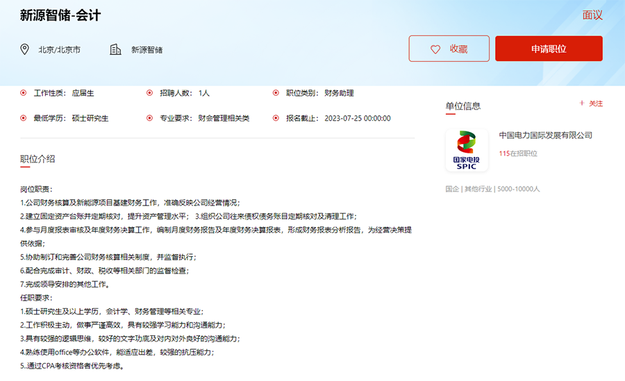Select the 财会管理相关类 major requirement

[224, 119]
